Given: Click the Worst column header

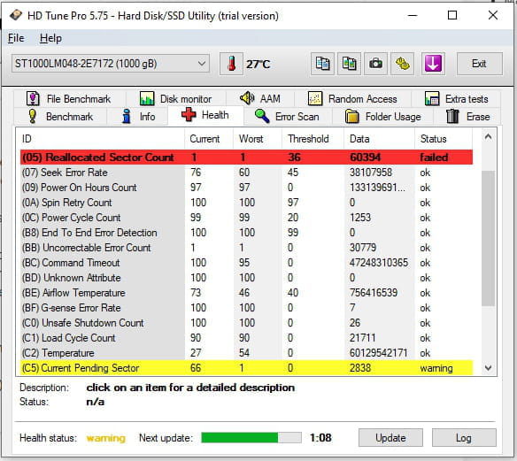Looking at the screenshot, I should click(x=258, y=139).
